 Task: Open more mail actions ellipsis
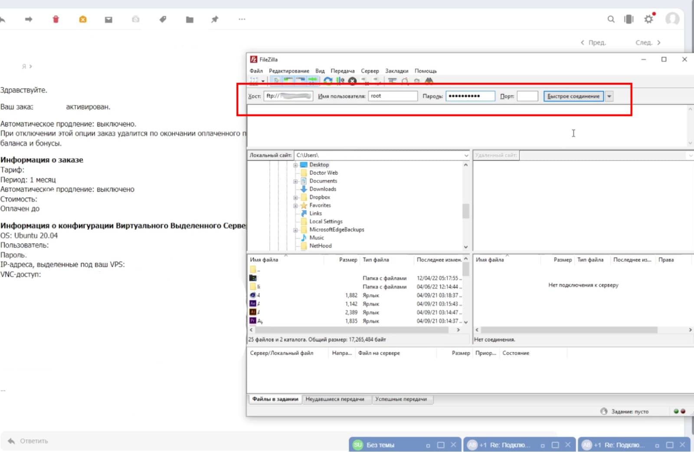pos(242,19)
